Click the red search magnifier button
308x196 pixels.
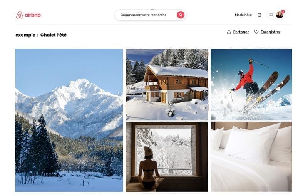(181, 15)
